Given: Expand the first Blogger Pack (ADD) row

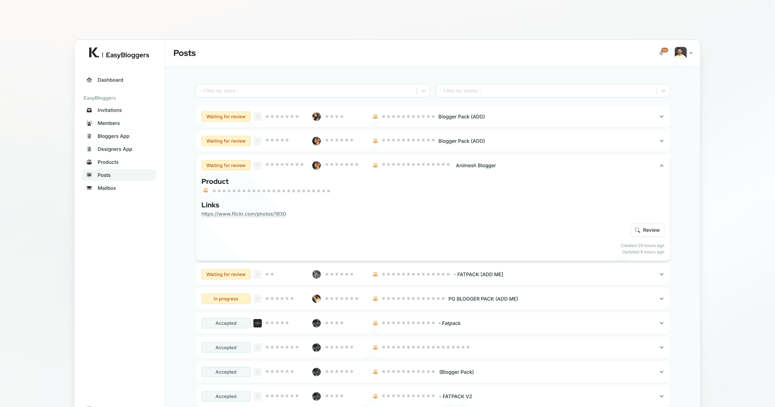Looking at the screenshot, I should click(x=662, y=116).
